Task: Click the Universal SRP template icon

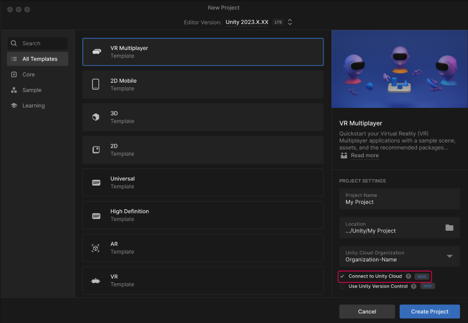Action: coord(97,182)
